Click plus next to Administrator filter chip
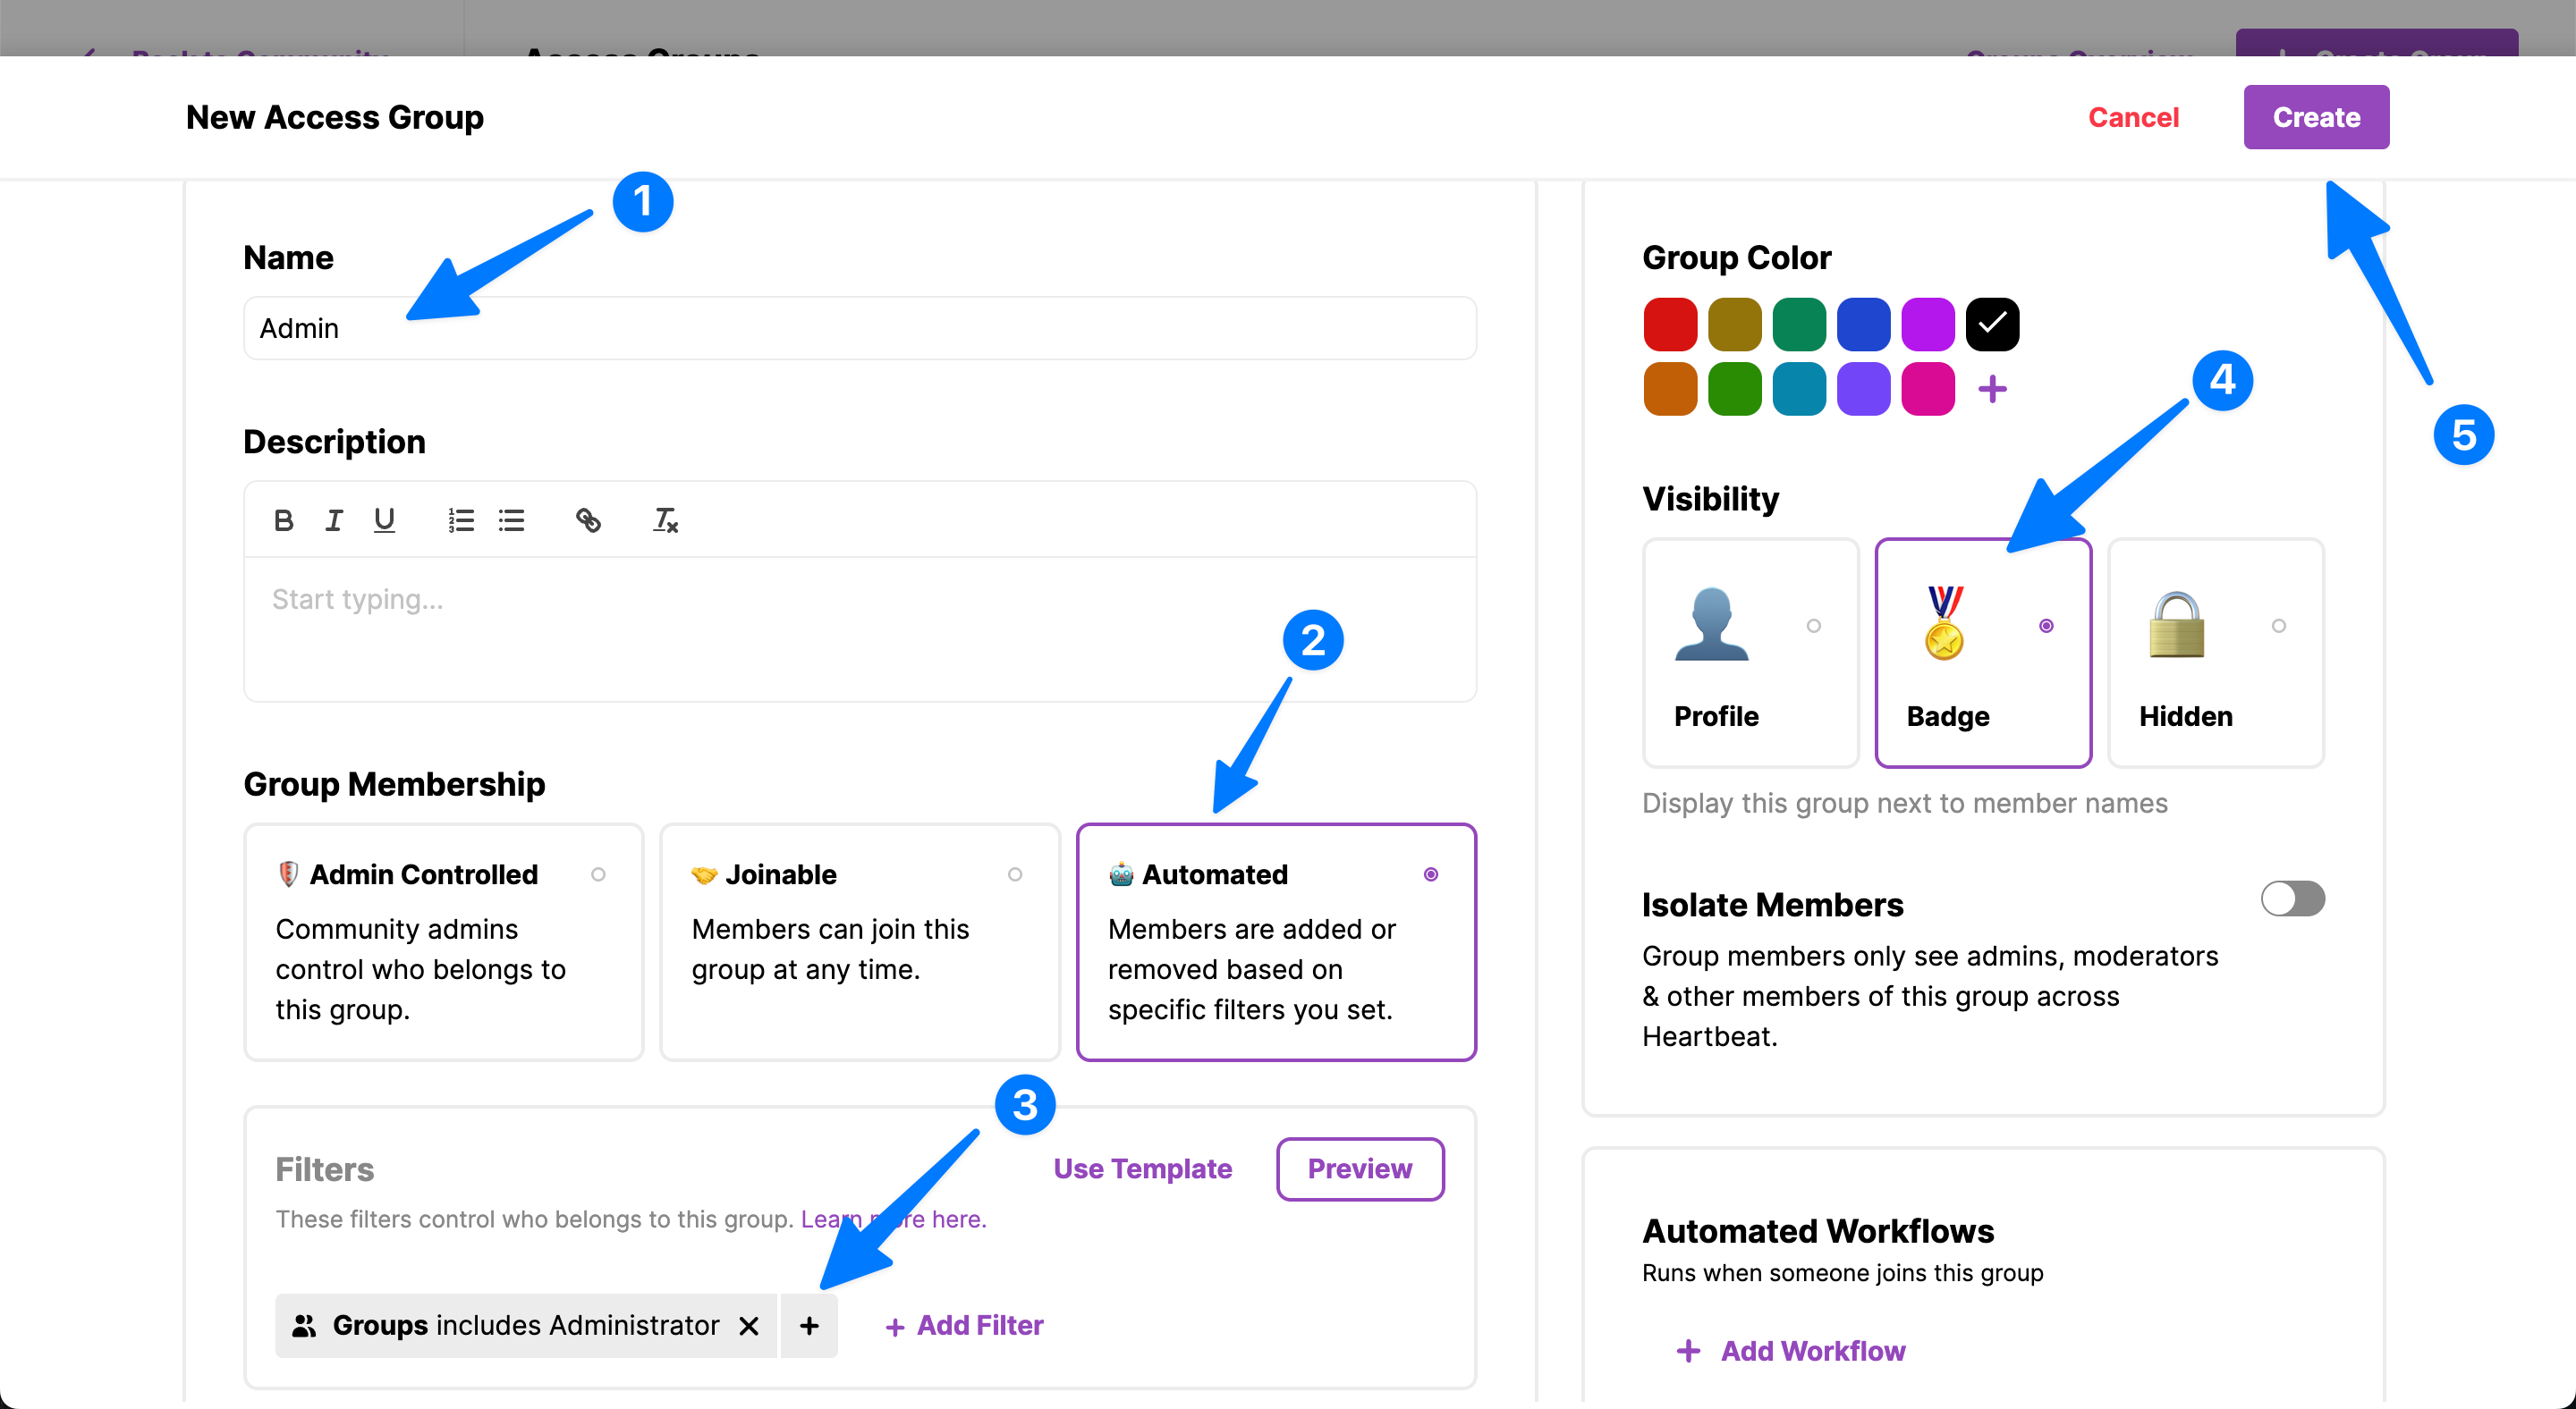The image size is (2576, 1409). (x=809, y=1326)
